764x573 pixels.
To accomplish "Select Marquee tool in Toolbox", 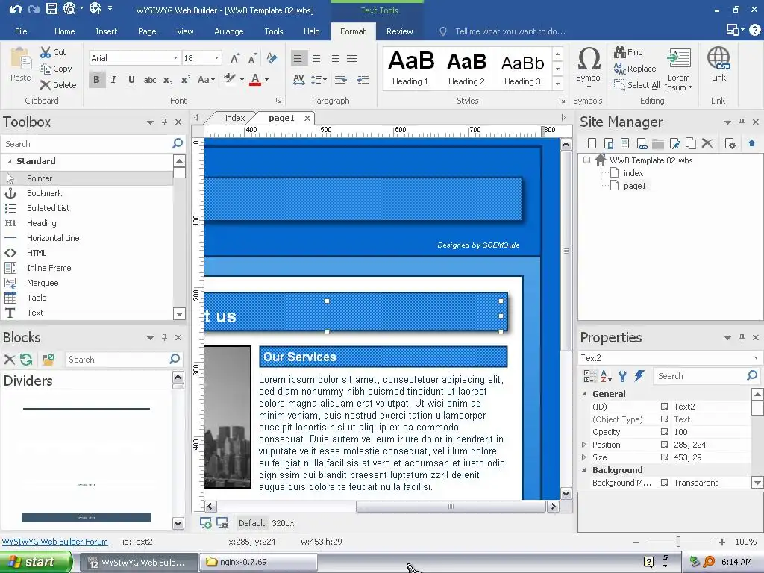I will (x=43, y=283).
